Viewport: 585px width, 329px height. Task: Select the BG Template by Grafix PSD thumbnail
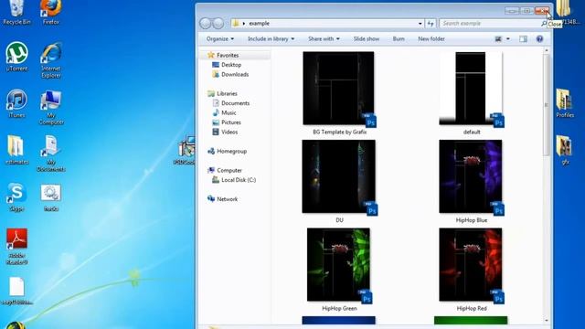coord(339,89)
